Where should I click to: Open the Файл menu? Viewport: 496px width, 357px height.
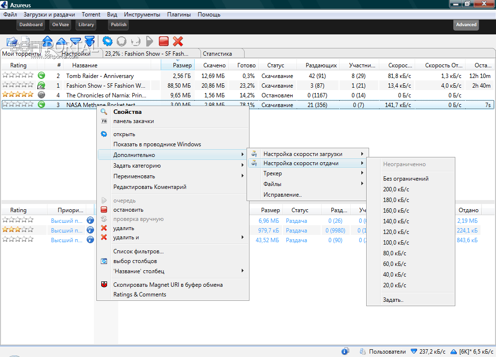10,15
